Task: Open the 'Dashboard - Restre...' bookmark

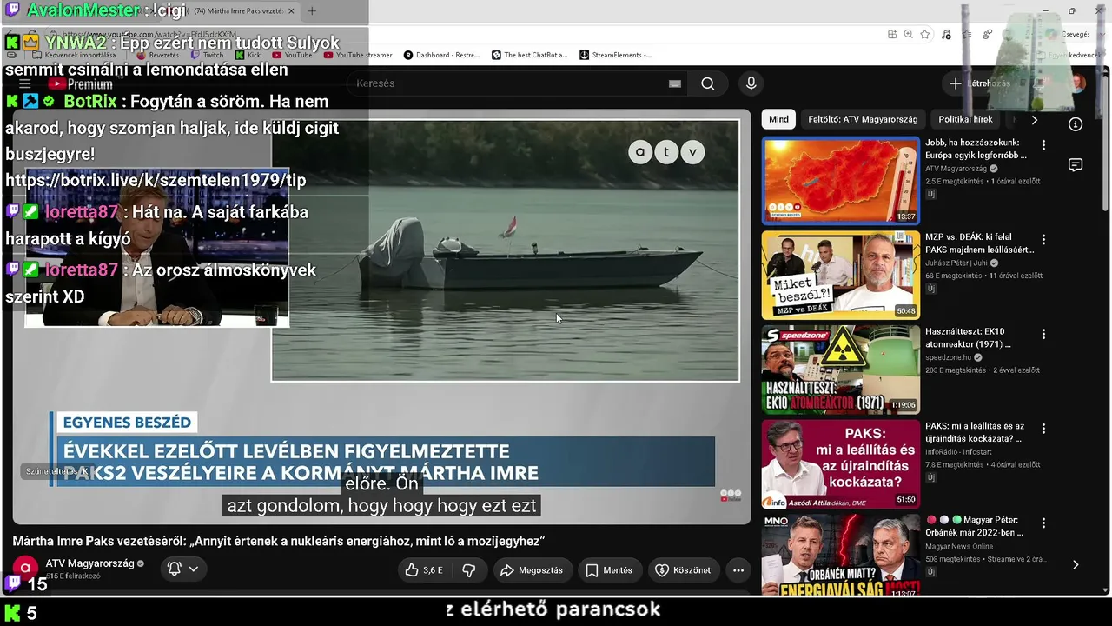Action: pyautogui.click(x=442, y=55)
